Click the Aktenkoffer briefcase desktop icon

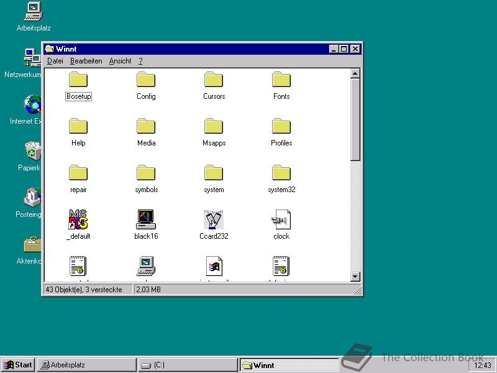(x=32, y=244)
